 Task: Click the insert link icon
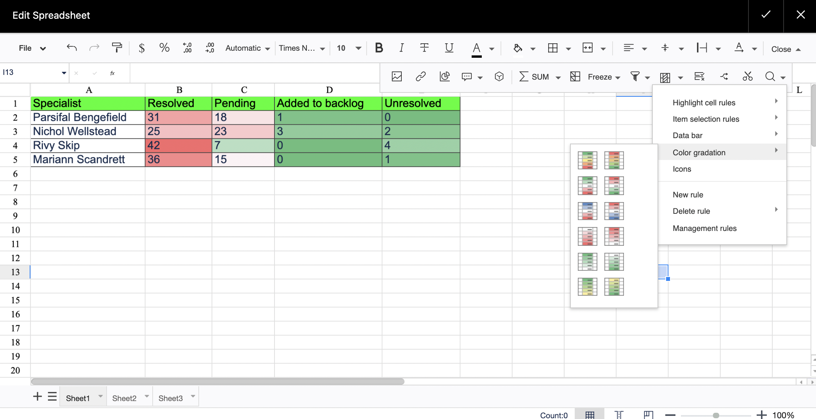(x=420, y=76)
